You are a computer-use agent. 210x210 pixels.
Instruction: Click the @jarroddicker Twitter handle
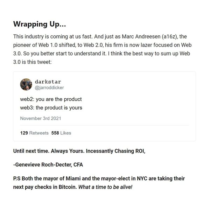click(x=50, y=87)
